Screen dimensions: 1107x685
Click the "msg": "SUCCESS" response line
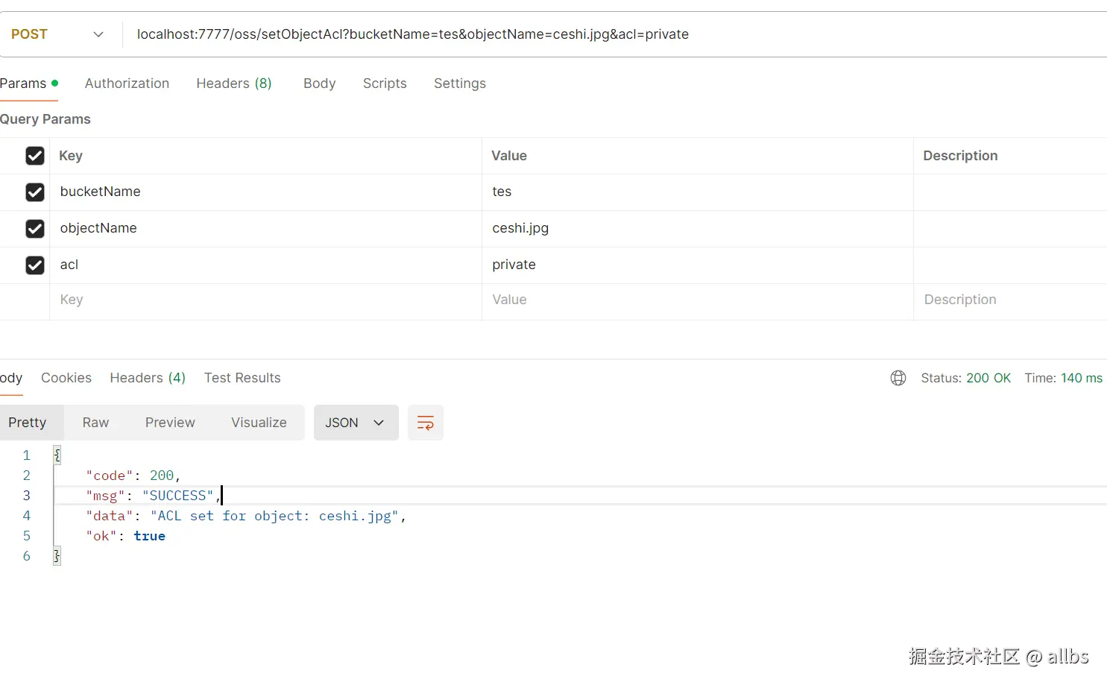(x=153, y=496)
